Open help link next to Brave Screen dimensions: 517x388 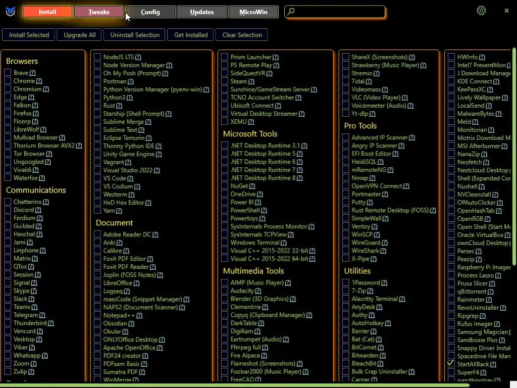(32, 73)
